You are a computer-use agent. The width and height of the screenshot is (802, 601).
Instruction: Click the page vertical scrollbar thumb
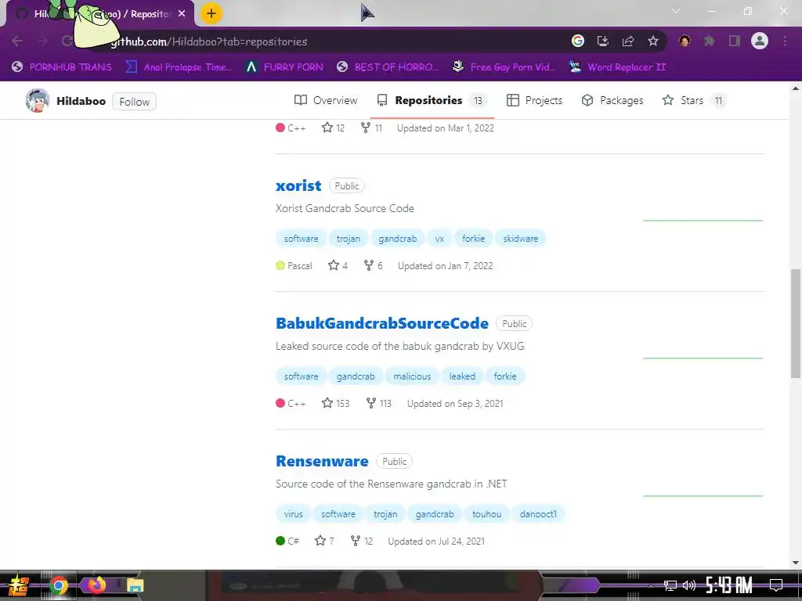[796, 323]
